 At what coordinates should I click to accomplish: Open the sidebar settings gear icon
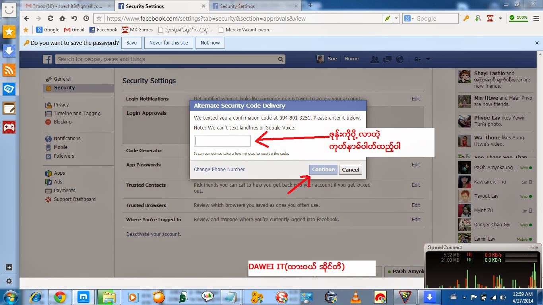coord(9,281)
